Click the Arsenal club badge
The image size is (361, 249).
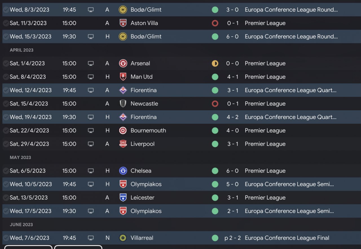tap(123, 63)
